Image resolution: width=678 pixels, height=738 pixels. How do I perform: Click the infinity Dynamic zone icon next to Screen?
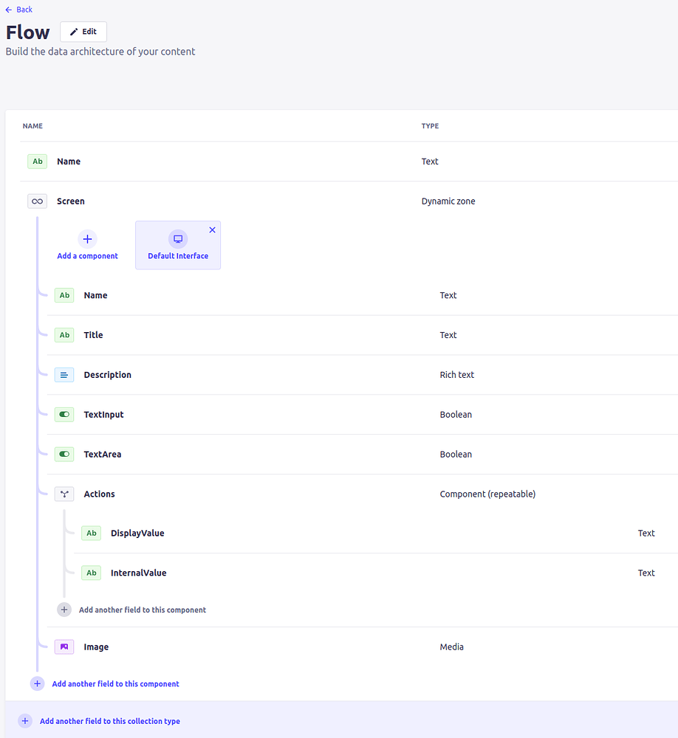pyautogui.click(x=37, y=201)
